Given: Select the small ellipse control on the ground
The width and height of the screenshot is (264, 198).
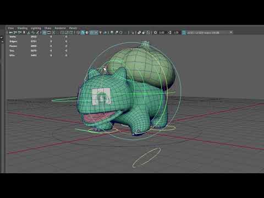Looking at the screenshot, I should [147, 158].
